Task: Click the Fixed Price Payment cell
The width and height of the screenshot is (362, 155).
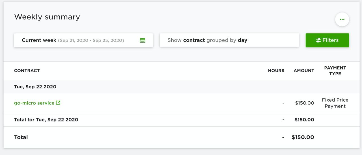Action: tap(335, 103)
